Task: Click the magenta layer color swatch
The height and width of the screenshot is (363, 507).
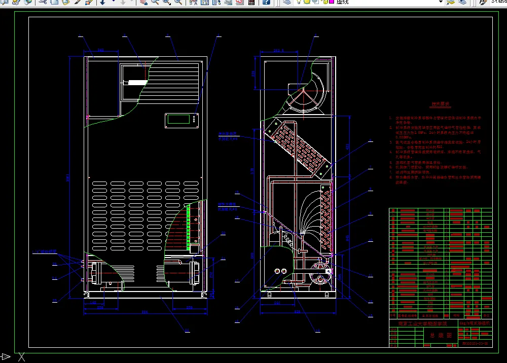Action: click(x=332, y=2)
